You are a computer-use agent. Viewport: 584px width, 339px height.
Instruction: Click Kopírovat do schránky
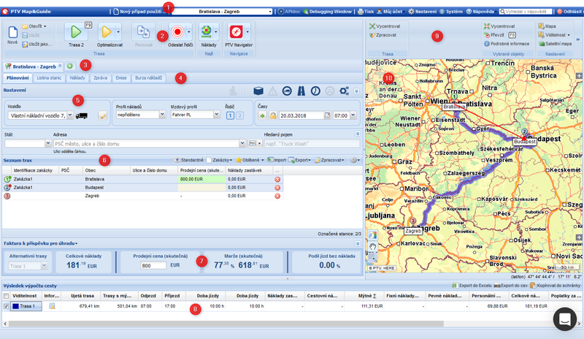[x=555, y=286]
